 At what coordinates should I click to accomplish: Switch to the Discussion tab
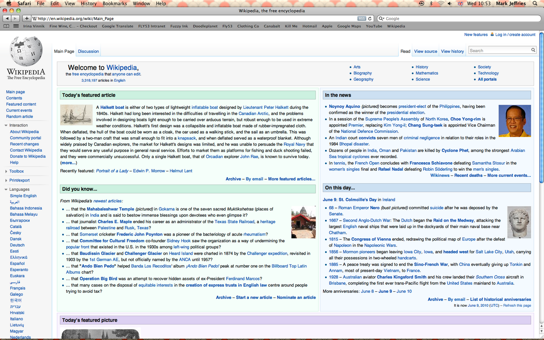88,51
